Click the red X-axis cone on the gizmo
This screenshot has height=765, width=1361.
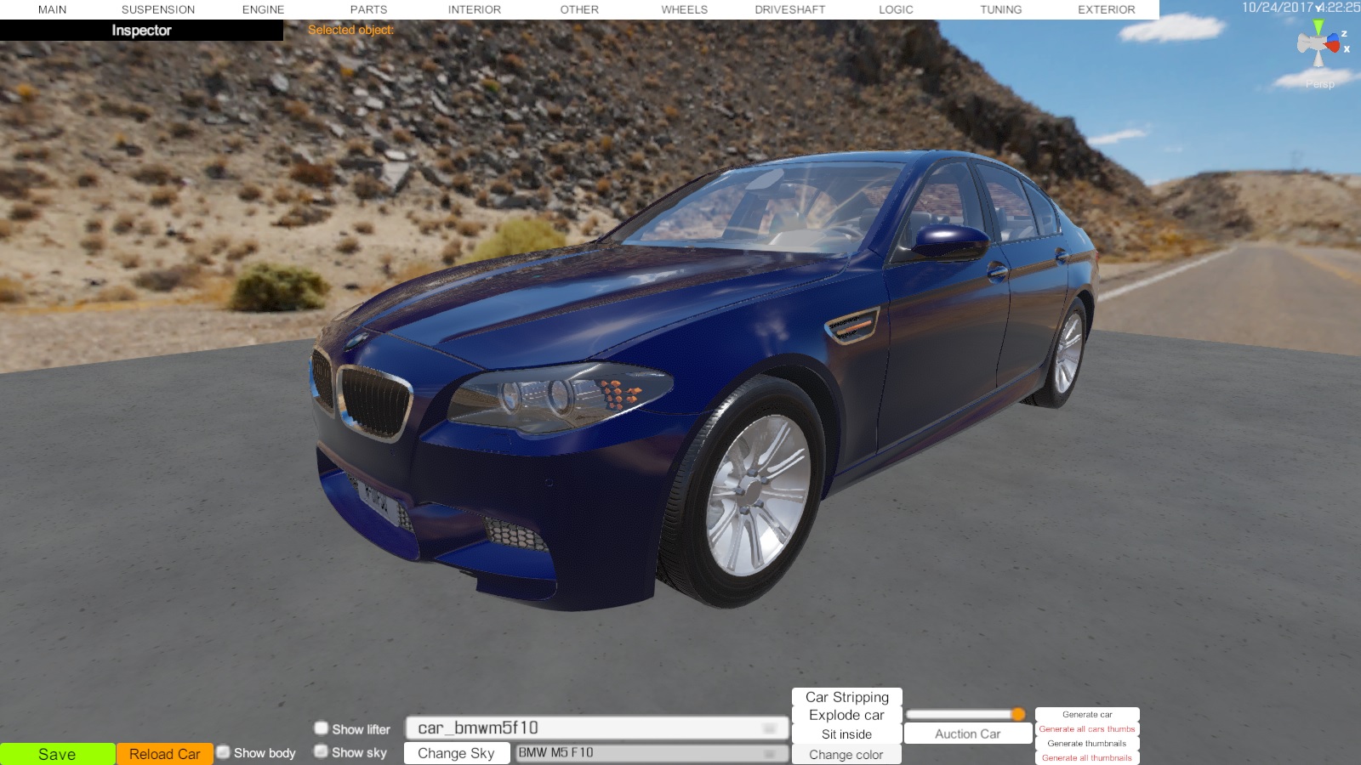[1333, 46]
